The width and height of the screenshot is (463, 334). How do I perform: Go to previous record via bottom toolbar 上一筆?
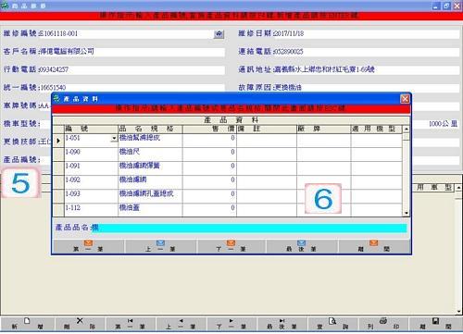(181, 324)
